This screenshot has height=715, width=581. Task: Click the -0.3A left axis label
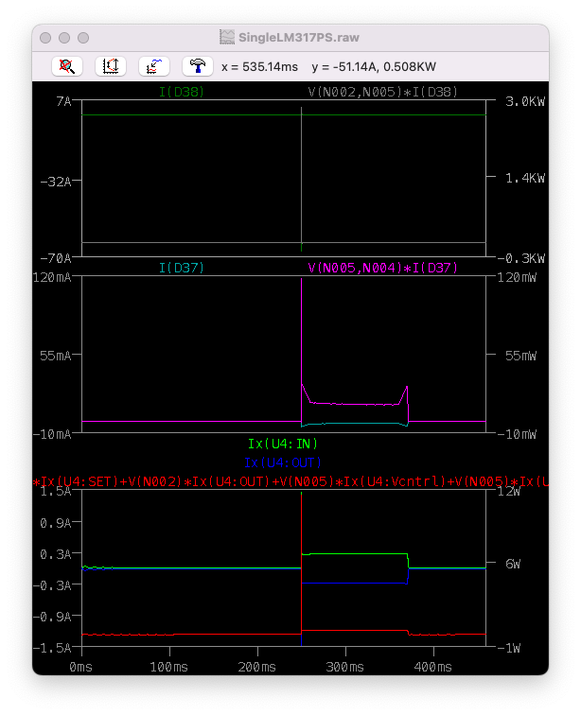(52, 585)
